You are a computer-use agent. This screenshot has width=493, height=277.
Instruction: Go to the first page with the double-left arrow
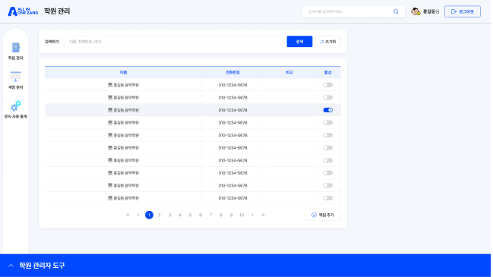128,215
